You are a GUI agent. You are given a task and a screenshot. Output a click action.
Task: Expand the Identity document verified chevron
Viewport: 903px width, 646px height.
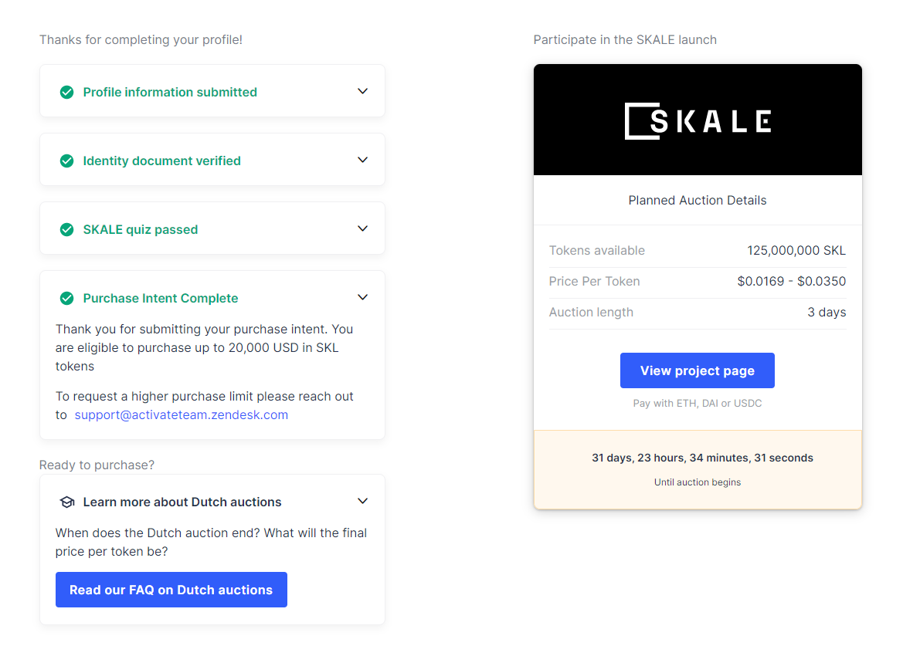(x=362, y=160)
